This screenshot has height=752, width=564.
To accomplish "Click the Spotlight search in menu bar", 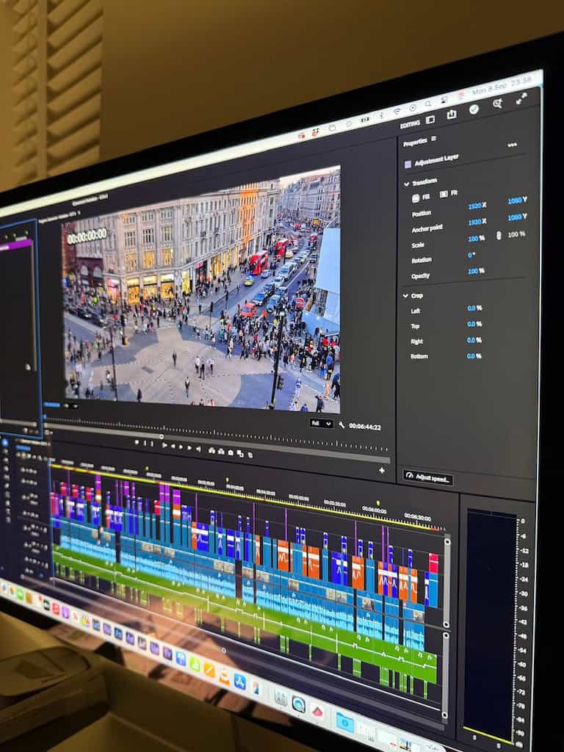I will pos(428,103).
